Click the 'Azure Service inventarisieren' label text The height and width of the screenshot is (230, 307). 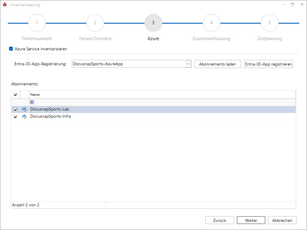point(41,49)
